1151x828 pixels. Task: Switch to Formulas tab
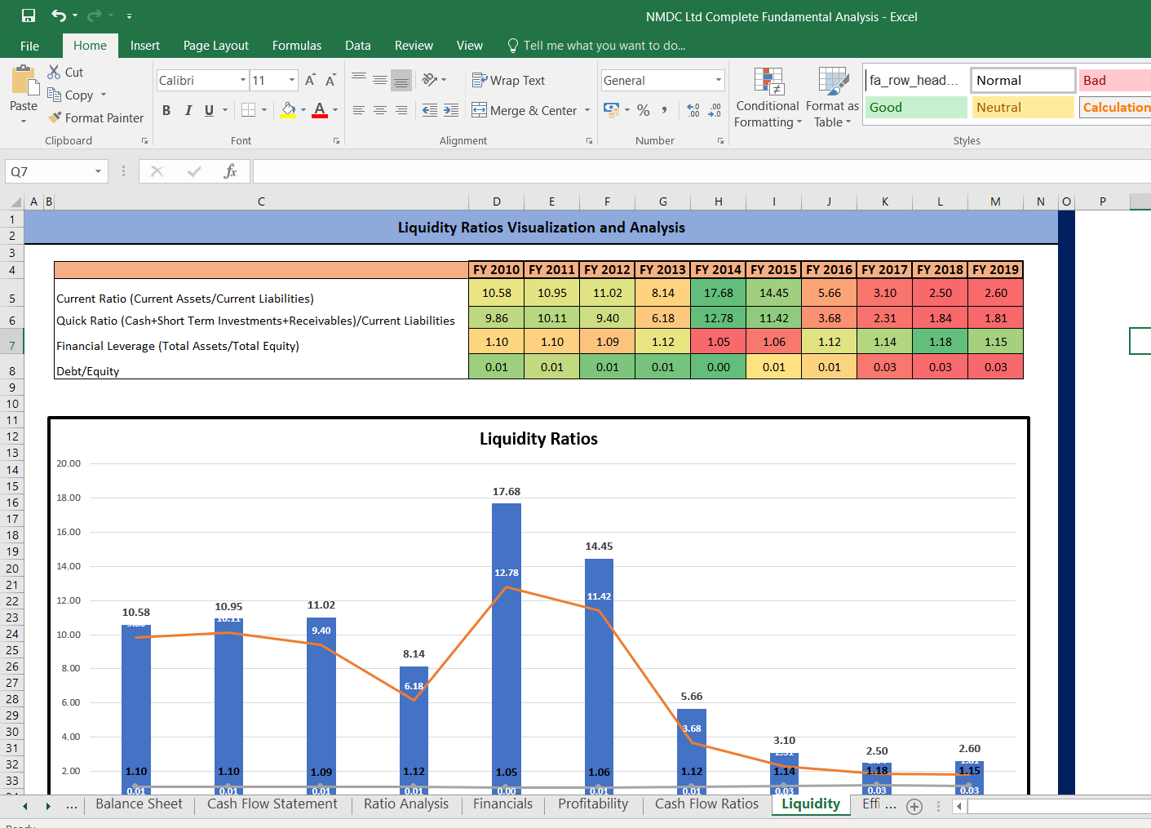pyautogui.click(x=297, y=46)
